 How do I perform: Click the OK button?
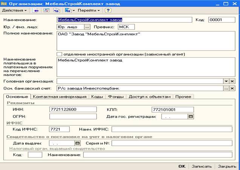click(x=182, y=166)
